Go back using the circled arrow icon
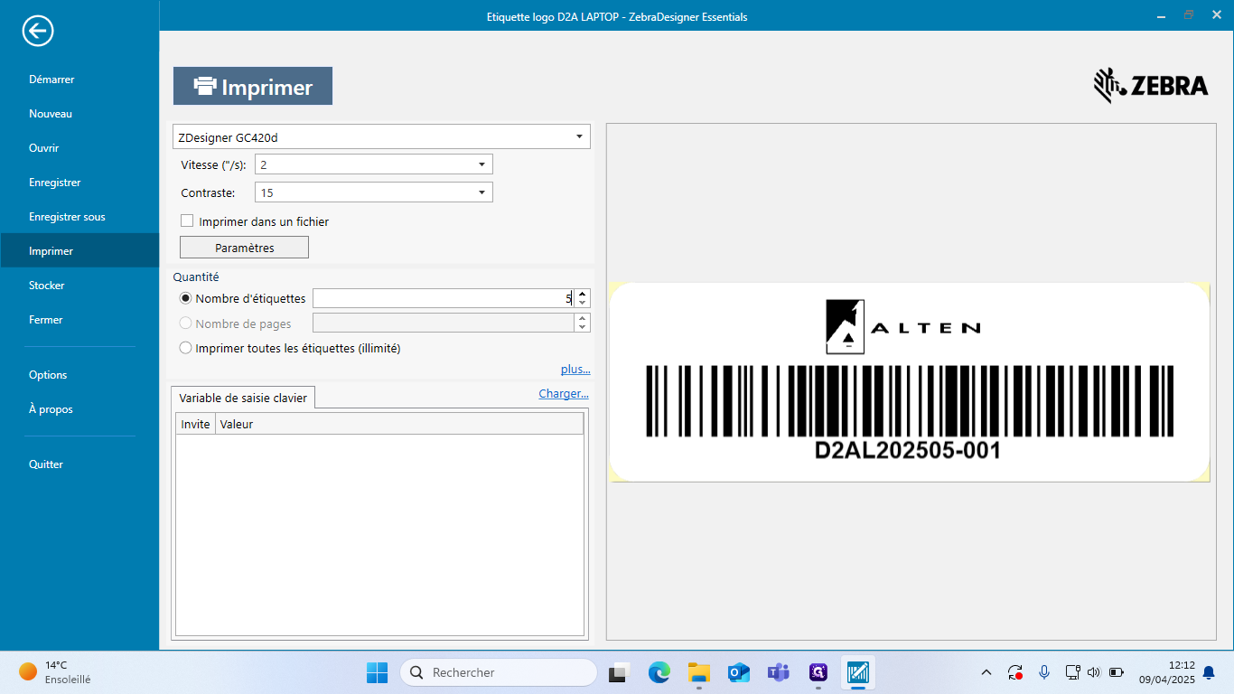The width and height of the screenshot is (1234, 694). point(38,31)
